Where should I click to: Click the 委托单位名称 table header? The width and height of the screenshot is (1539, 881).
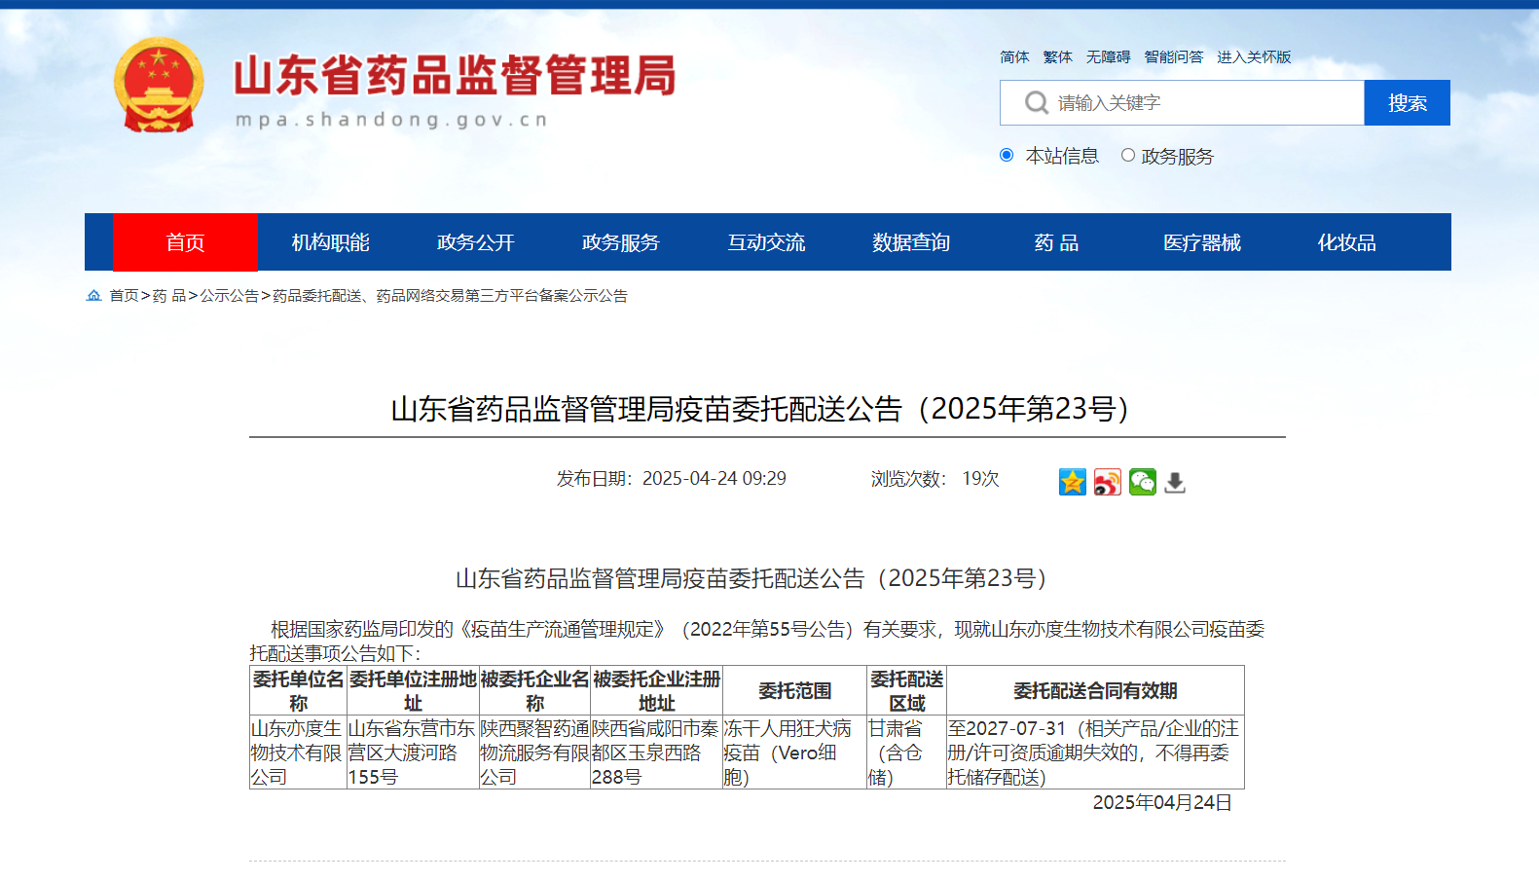pyautogui.click(x=298, y=691)
